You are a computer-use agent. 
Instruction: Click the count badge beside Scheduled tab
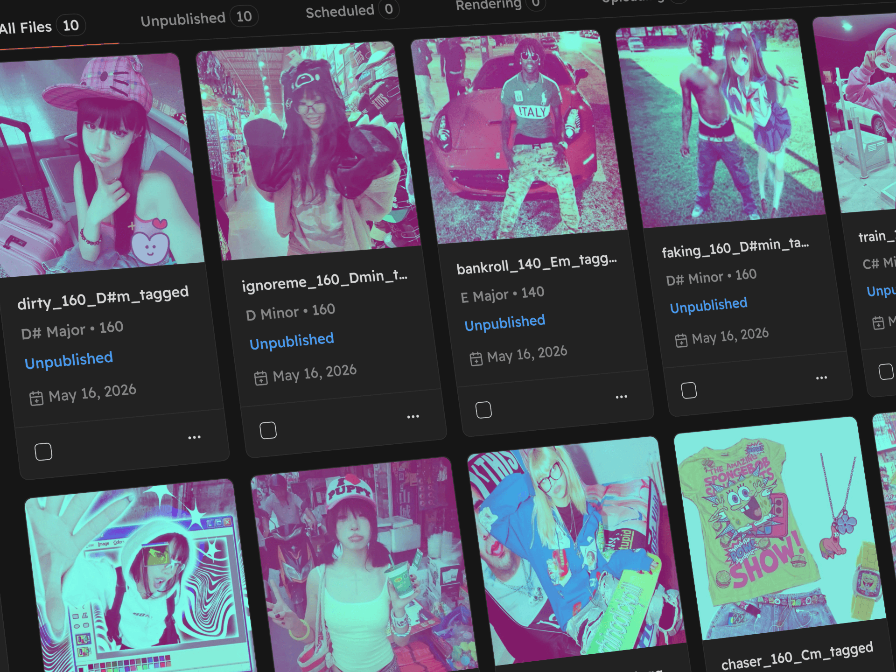(389, 9)
